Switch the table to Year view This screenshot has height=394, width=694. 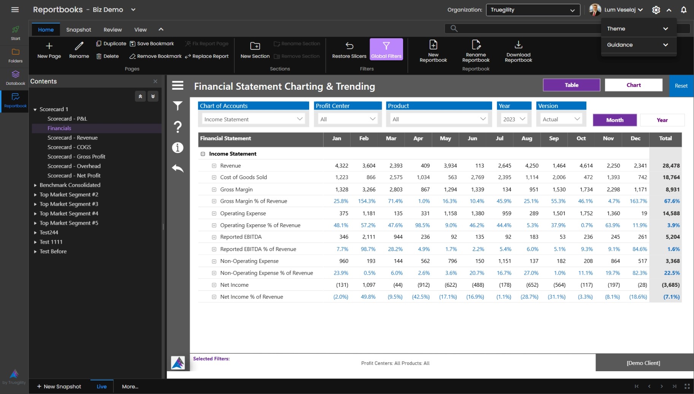point(662,120)
